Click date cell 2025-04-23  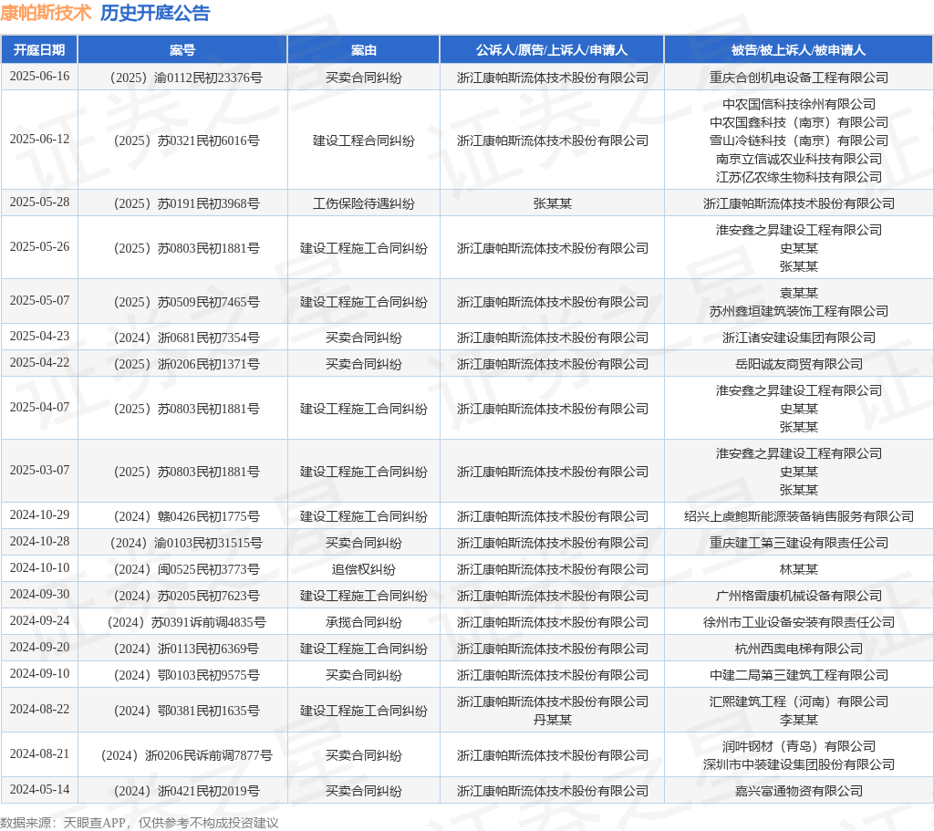click(x=39, y=336)
